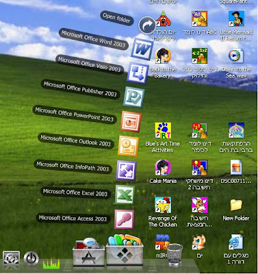Launch the Visio 2003 icon in the stack

(x=138, y=73)
